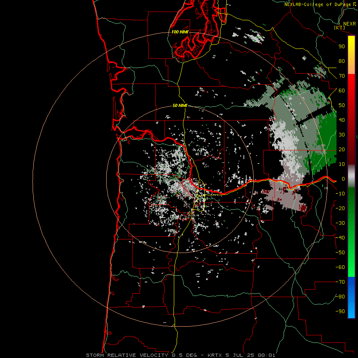Click the 10 value on the velocity scale
The height and width of the screenshot is (358, 358).
[342, 164]
